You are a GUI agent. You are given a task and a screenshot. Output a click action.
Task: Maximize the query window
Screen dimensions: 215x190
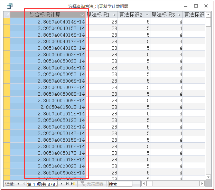point(196,6)
